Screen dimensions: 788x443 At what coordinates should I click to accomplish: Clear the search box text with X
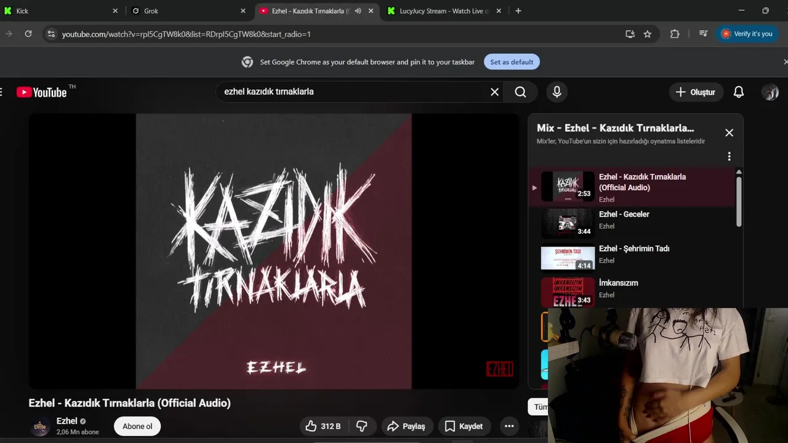point(494,92)
